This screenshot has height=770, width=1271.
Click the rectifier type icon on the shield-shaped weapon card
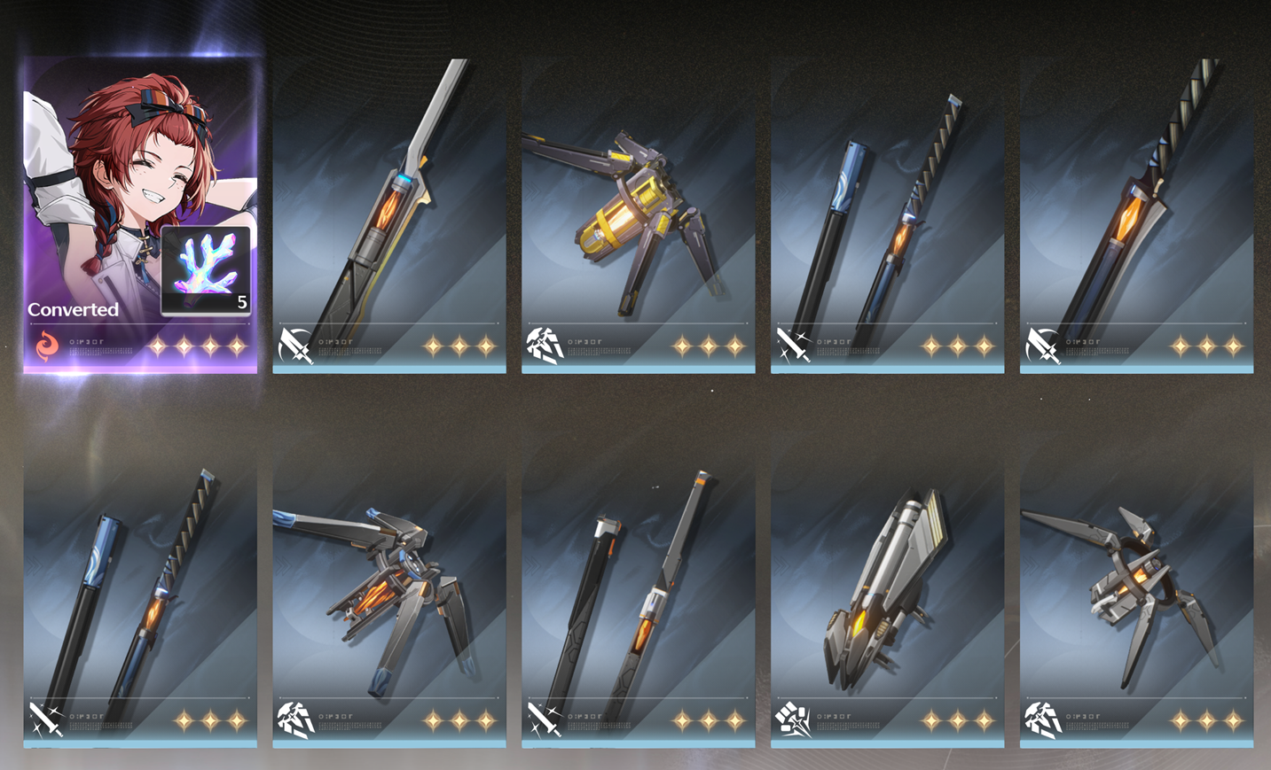coord(794,720)
